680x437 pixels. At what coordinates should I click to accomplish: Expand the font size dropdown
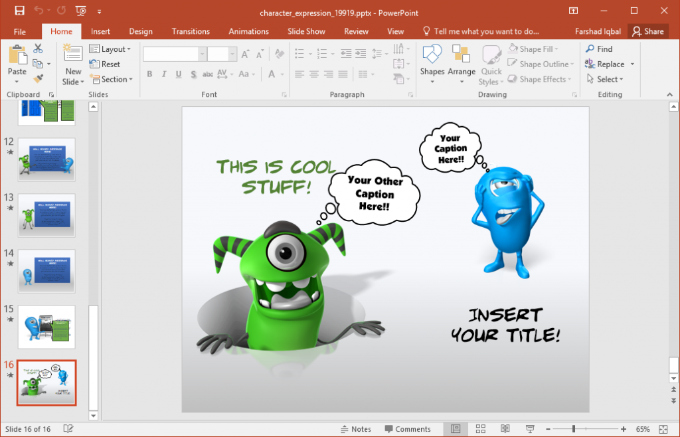click(232, 53)
